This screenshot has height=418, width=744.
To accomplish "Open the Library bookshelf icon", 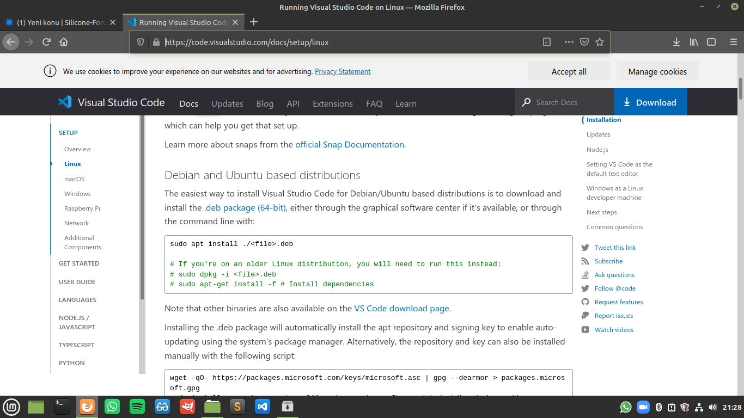I will [694, 42].
